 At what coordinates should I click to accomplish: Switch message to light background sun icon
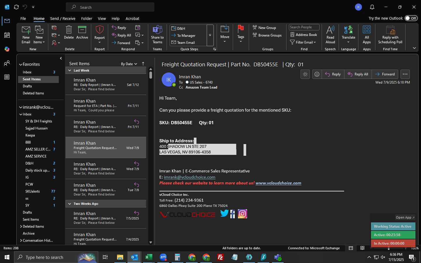(305, 74)
